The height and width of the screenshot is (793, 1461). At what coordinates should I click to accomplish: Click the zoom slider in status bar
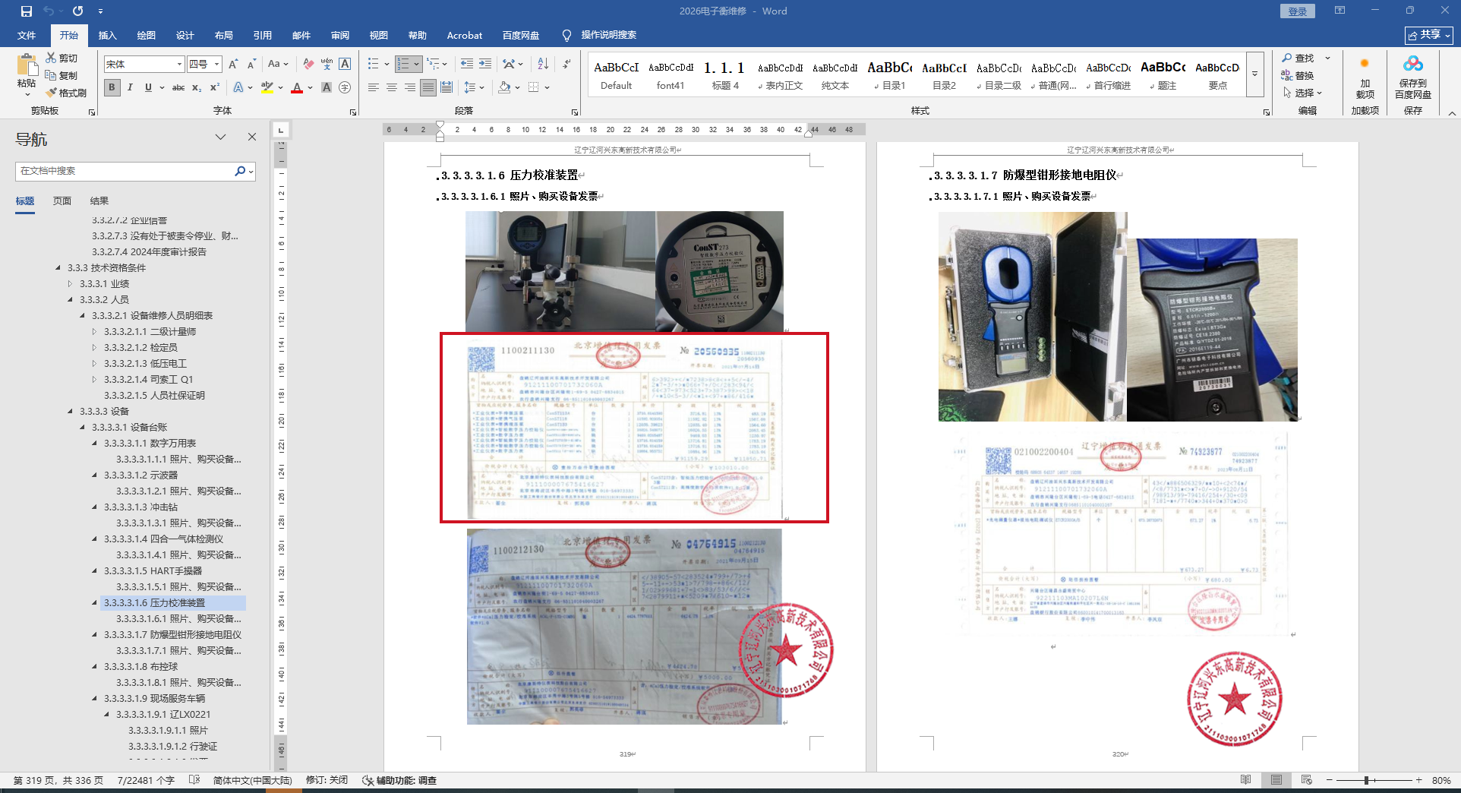coord(1366,780)
